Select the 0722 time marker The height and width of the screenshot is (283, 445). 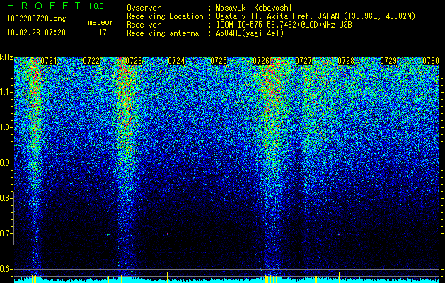pos(91,61)
